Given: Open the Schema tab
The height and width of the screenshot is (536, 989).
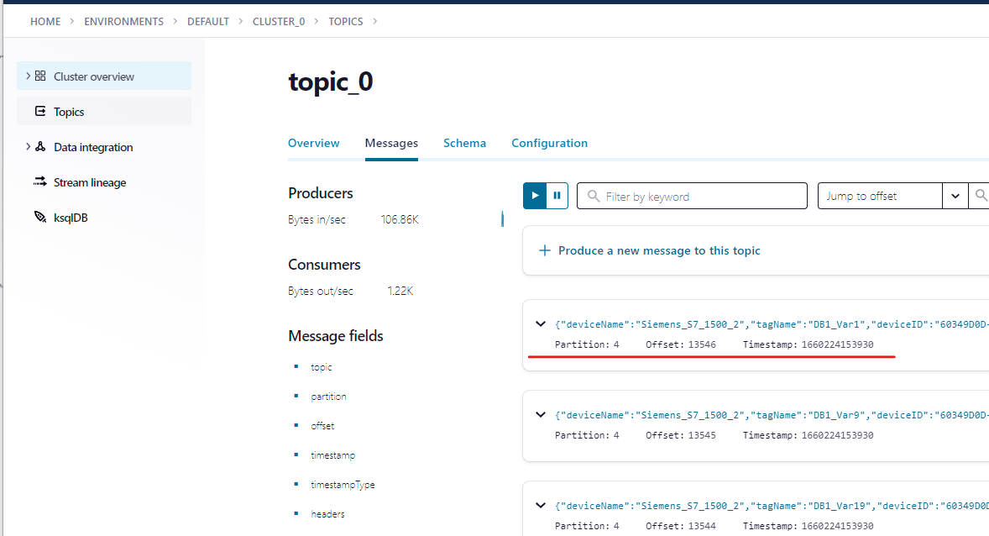Looking at the screenshot, I should pyautogui.click(x=464, y=143).
